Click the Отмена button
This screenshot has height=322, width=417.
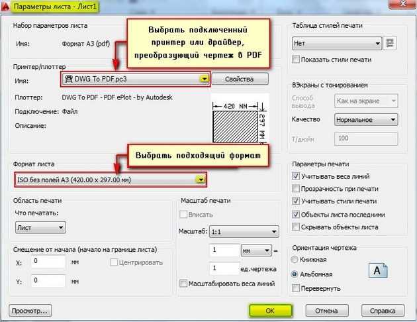327,311
